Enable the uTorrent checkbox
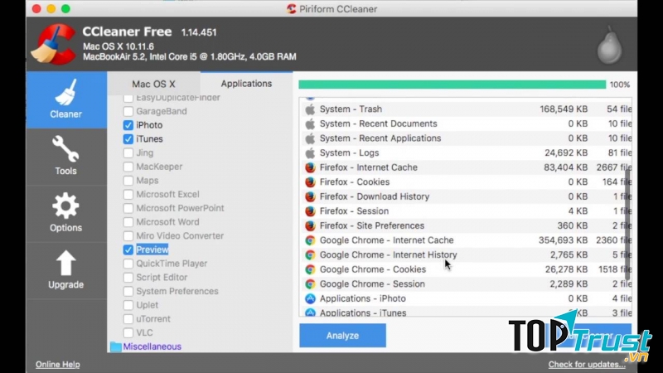Screen dimensions: 663x373 (128, 319)
